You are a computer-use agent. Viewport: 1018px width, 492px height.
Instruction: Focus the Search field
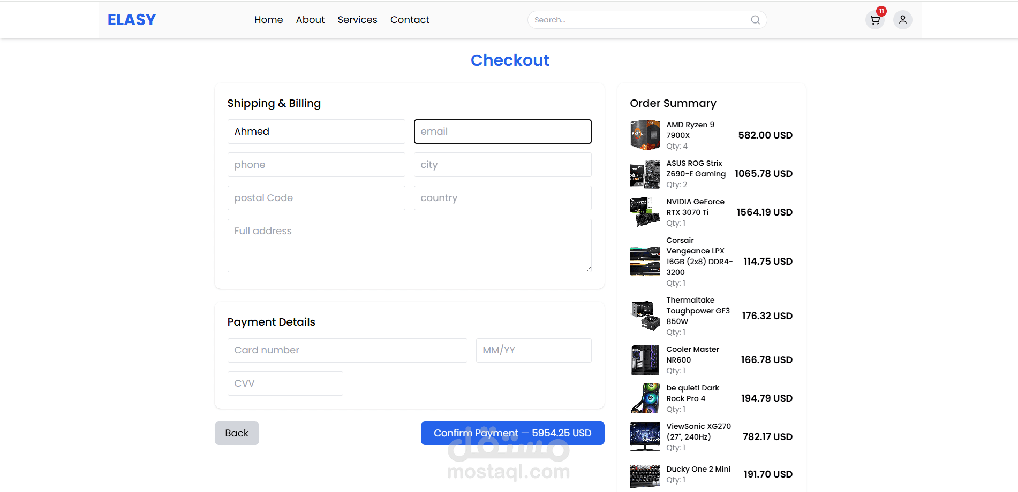coord(647,20)
